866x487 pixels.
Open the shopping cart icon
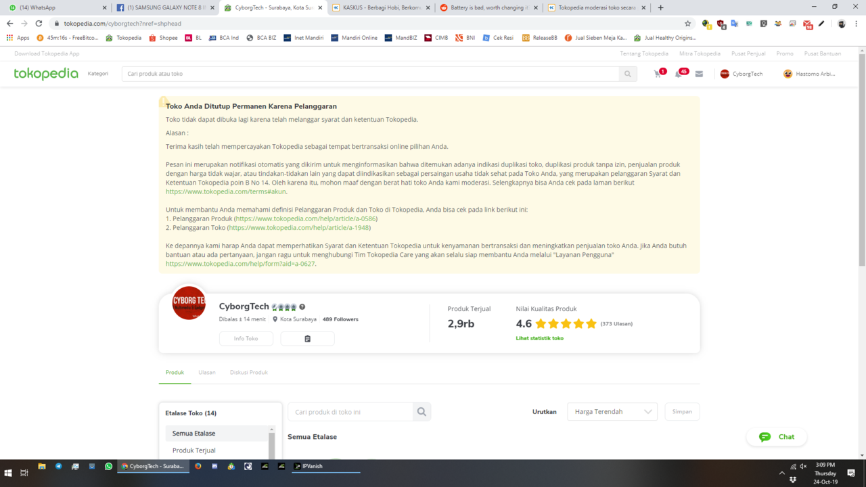coord(658,74)
